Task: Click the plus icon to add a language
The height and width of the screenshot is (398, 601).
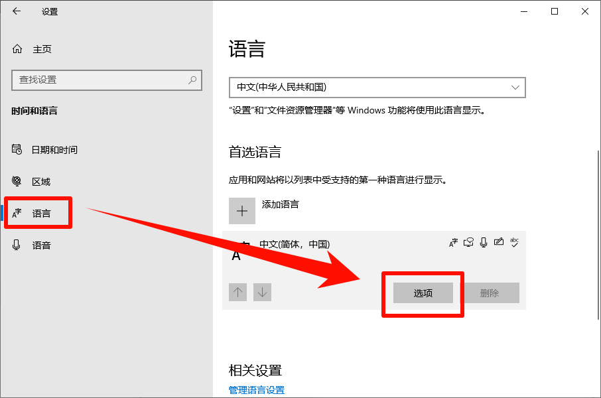Action: point(242,211)
